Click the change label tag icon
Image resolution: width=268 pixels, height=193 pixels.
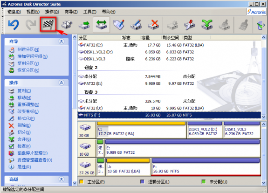coord(119,25)
